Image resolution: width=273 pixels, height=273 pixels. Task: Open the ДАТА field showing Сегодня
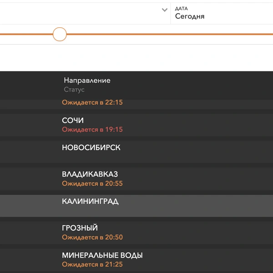(222, 13)
